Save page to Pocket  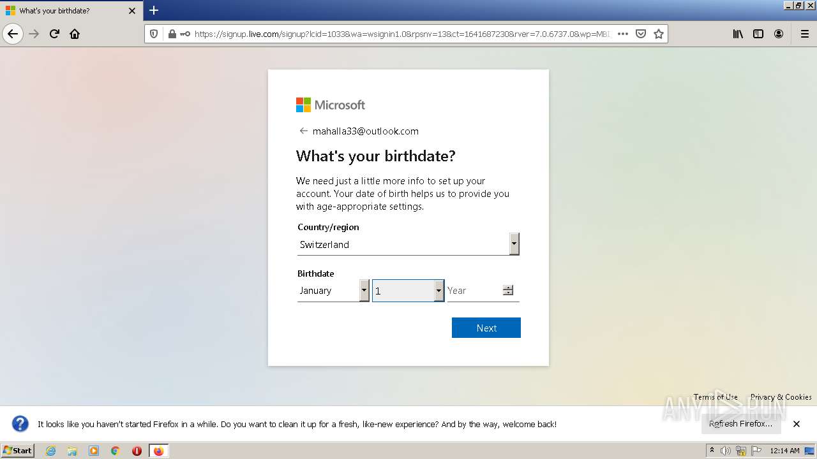[641, 34]
